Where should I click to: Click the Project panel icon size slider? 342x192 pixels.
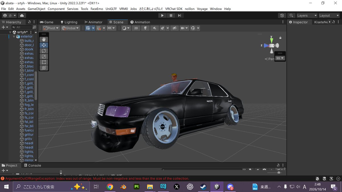[x=274, y=172]
